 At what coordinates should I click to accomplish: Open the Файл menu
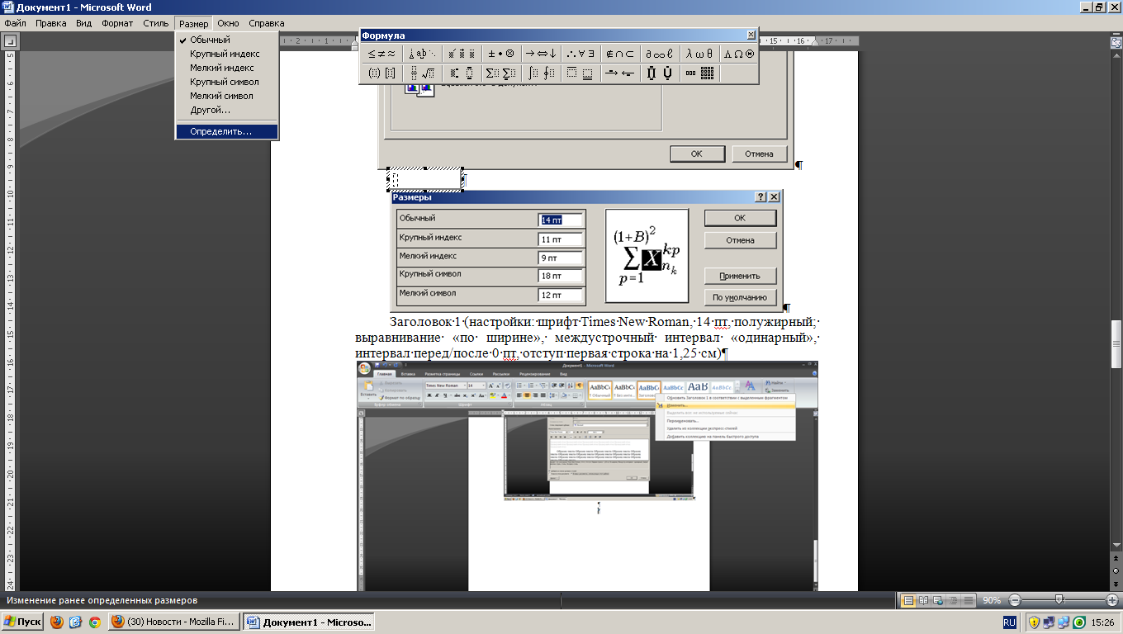pyautogui.click(x=15, y=23)
